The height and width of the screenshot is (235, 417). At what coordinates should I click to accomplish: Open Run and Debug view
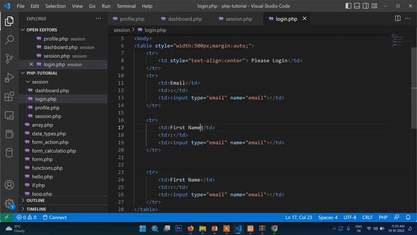coord(9,78)
